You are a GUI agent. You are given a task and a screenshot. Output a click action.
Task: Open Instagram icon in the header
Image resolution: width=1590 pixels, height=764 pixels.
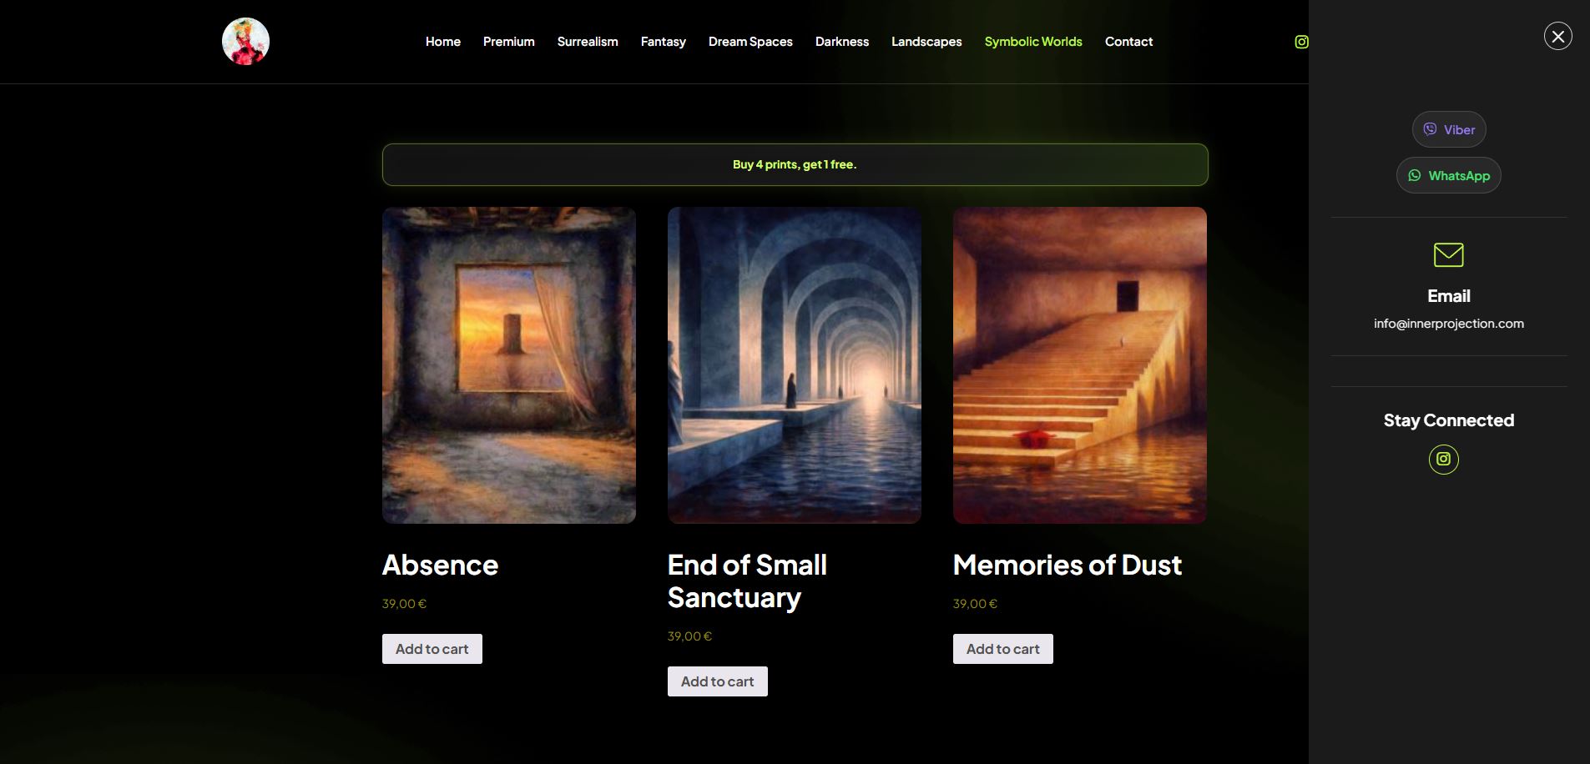coord(1301,42)
